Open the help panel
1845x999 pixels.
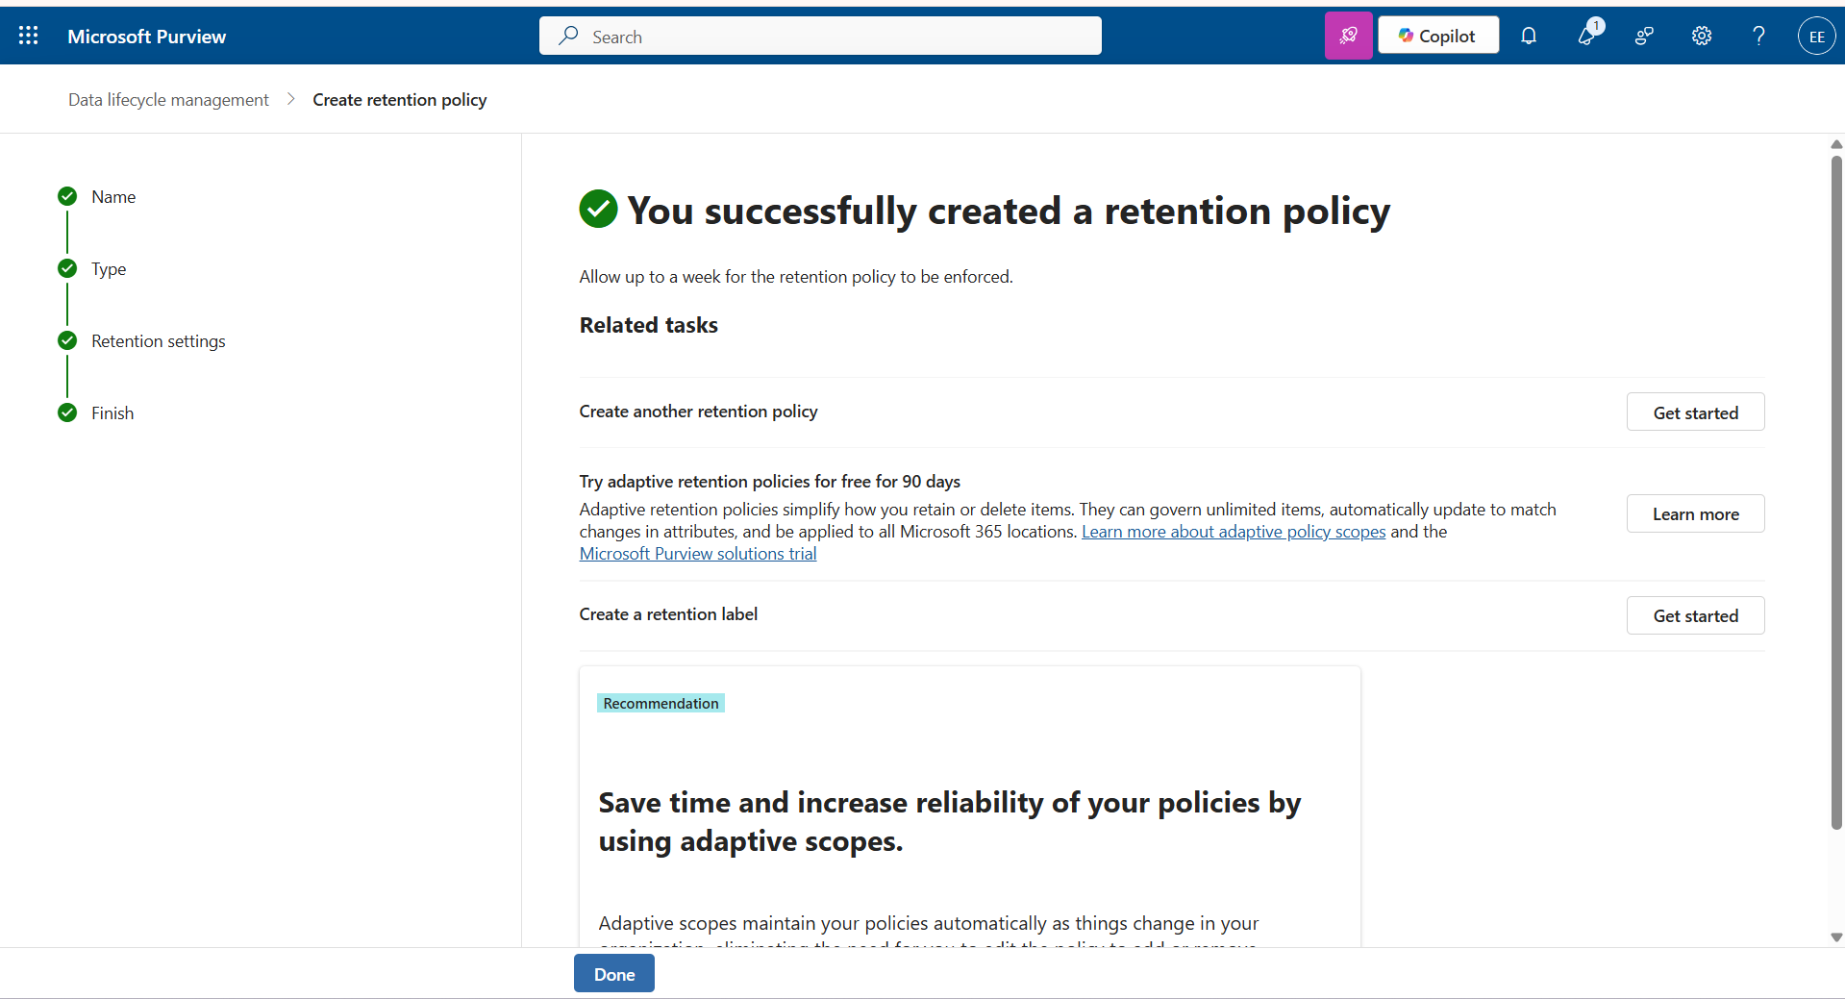click(x=1758, y=36)
